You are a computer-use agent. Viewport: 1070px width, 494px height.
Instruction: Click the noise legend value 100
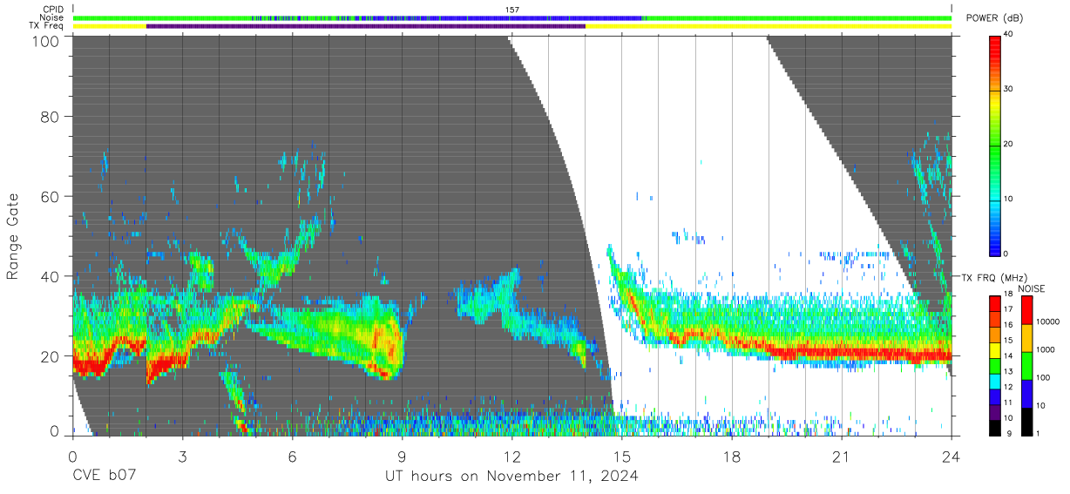click(x=1045, y=377)
